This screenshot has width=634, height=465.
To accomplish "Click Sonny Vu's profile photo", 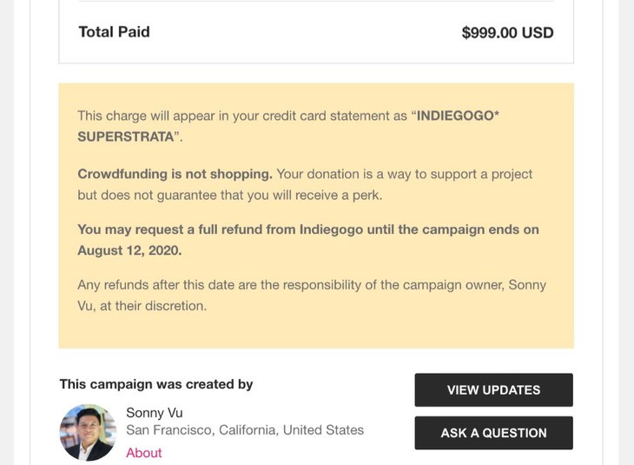I will click(88, 432).
